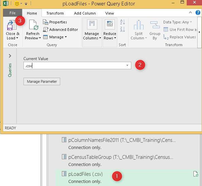Click the READY status bar text

11,128
